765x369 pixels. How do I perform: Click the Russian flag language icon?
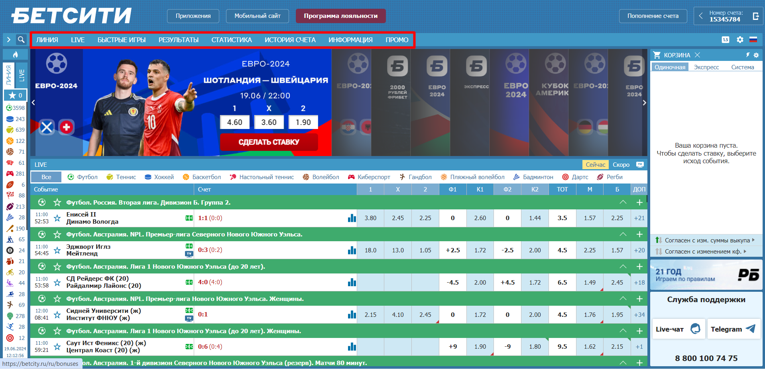(x=753, y=40)
